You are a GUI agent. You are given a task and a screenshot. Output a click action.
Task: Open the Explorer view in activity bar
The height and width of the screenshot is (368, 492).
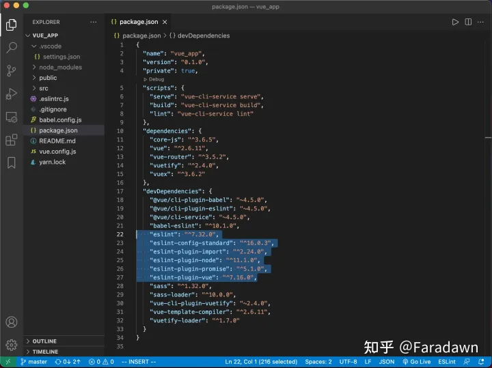[x=12, y=25]
